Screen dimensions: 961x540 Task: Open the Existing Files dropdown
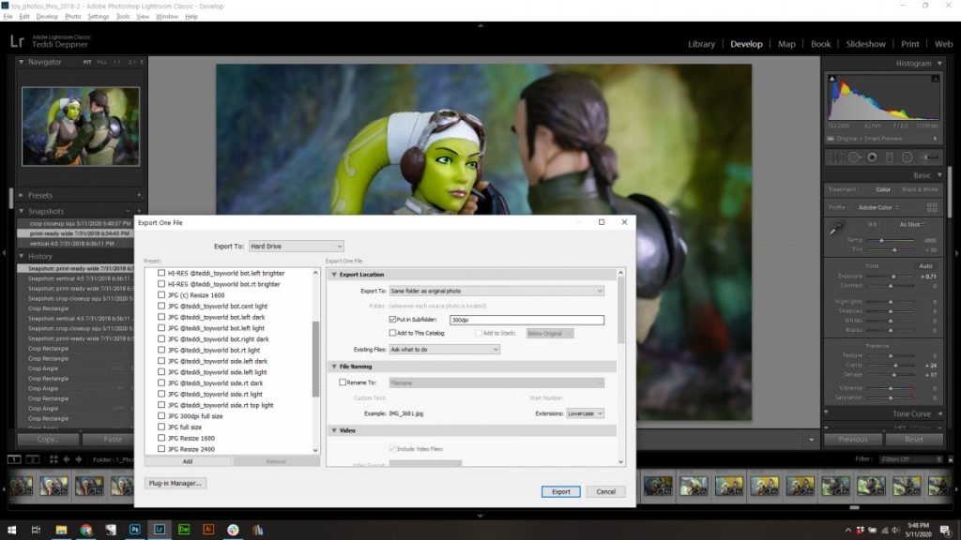click(x=444, y=350)
